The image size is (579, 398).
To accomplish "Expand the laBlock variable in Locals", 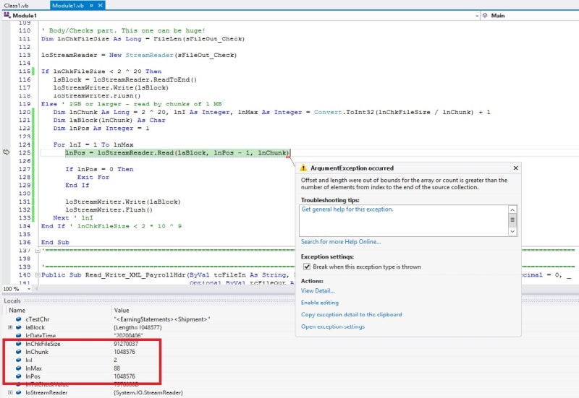I will [x=10, y=327].
